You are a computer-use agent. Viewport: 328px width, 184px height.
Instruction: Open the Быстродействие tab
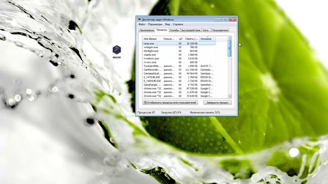(191, 30)
